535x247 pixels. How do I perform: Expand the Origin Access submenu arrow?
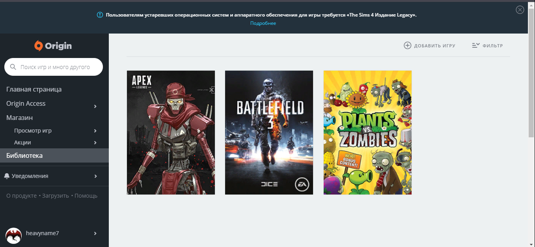coord(95,106)
